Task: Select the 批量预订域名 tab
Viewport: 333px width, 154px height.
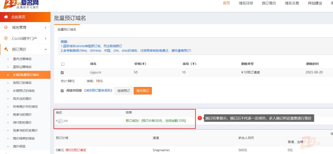Action: tap(67, 30)
